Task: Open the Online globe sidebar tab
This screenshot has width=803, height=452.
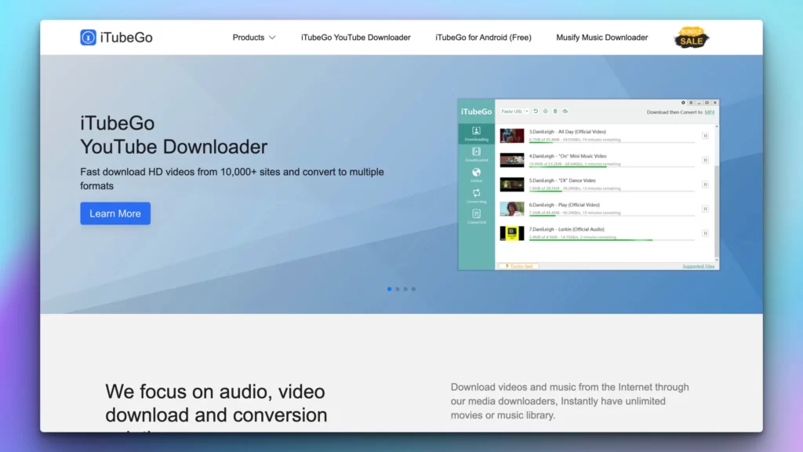Action: [476, 175]
